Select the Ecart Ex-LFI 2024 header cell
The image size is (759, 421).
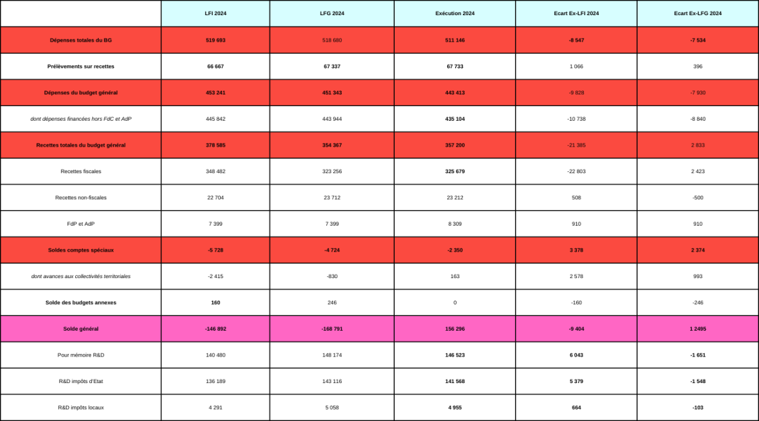coord(576,13)
